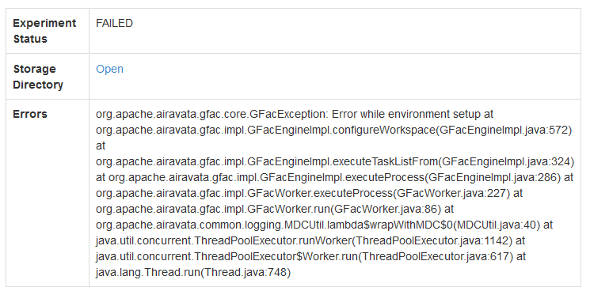
Task: Click the executeTaskListFrom GFacEngineImpl.java:324 trace line
Action: [335, 161]
